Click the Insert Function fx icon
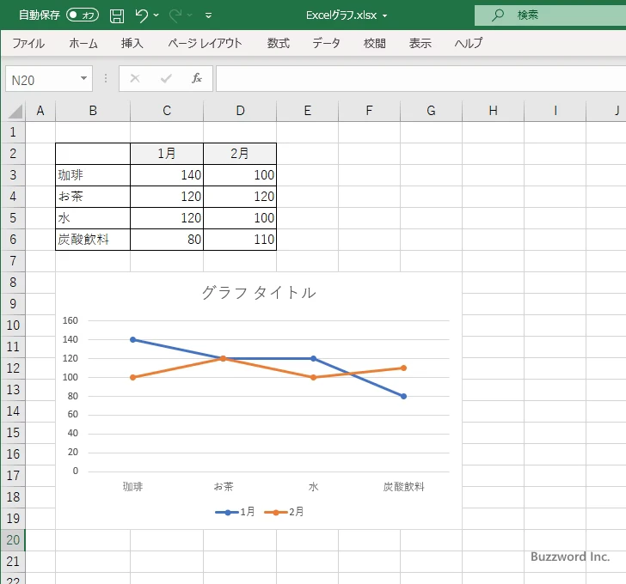Screen dimensions: 626x584 [196, 78]
